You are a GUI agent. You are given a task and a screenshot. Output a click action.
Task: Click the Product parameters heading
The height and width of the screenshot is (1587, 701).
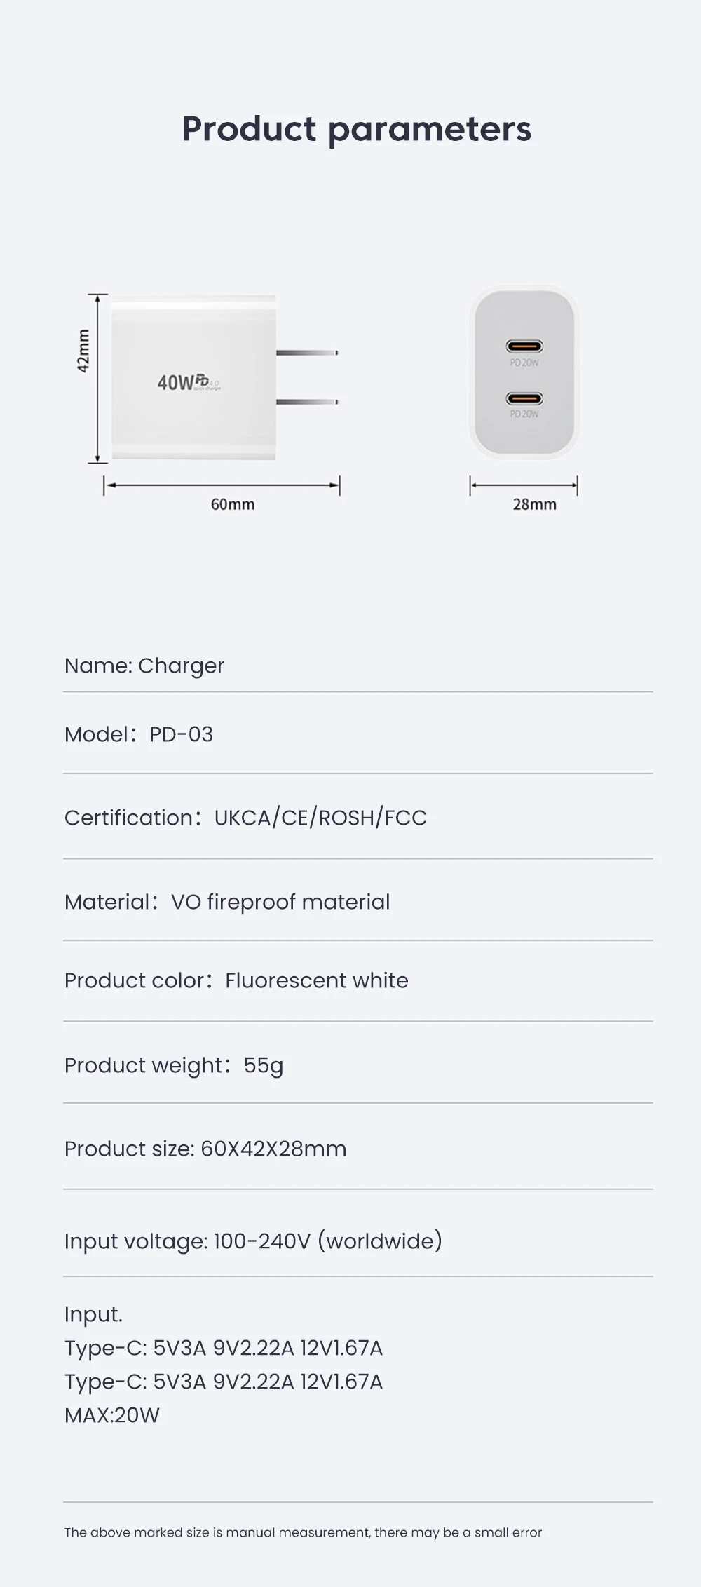tap(356, 129)
